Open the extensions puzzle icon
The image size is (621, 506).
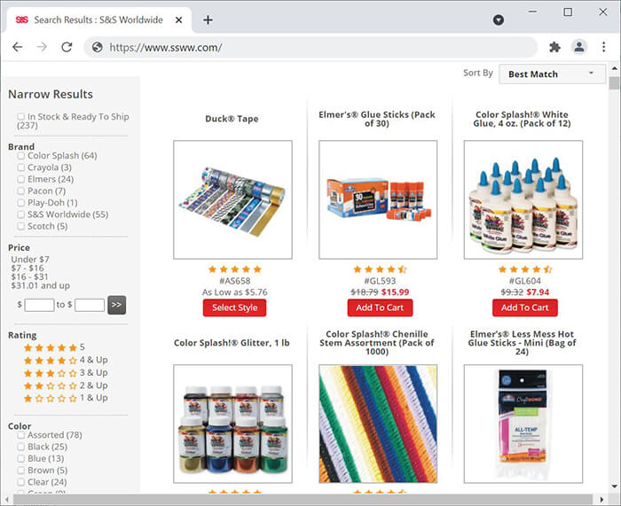554,47
